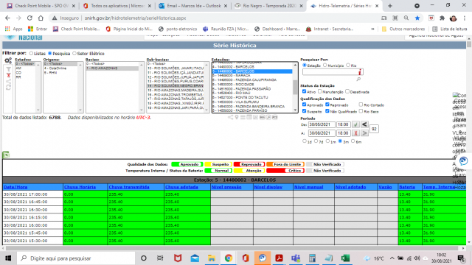Check the Desativada status checkbox
The height and width of the screenshot is (265, 472).
pyautogui.click(x=347, y=91)
